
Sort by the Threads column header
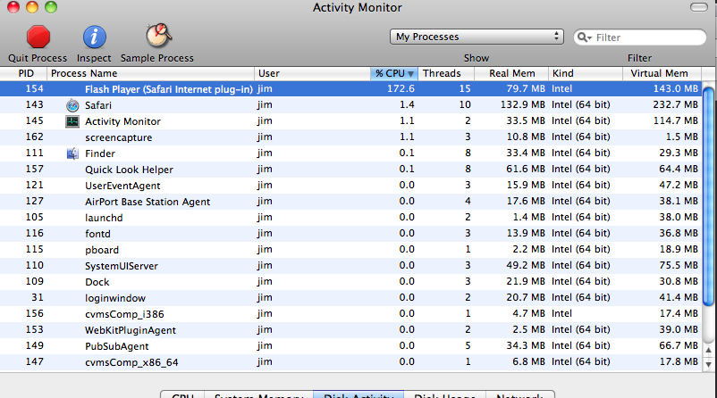point(446,73)
